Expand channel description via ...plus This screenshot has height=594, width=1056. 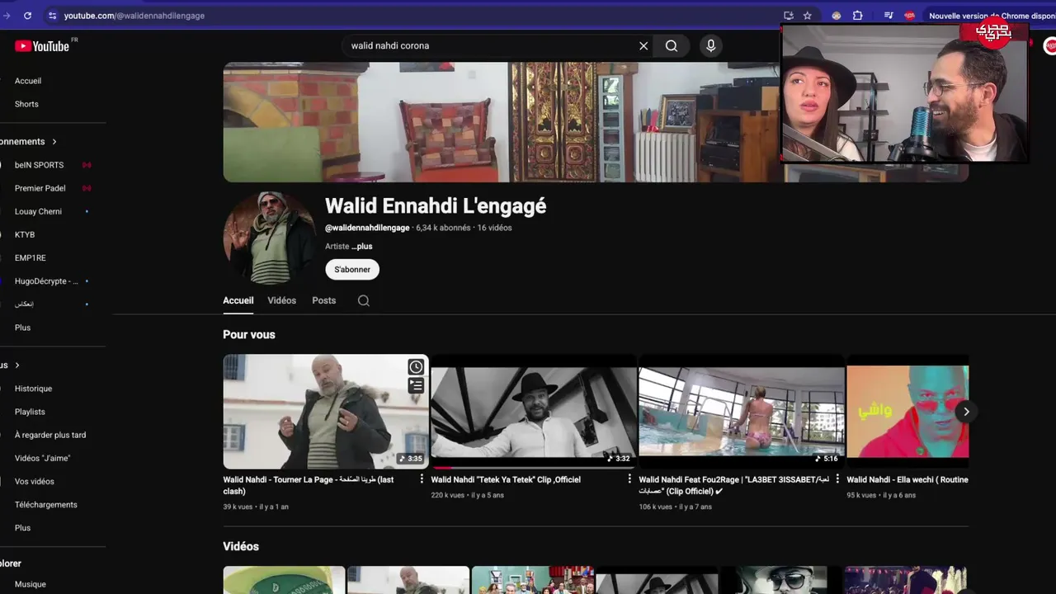(362, 247)
